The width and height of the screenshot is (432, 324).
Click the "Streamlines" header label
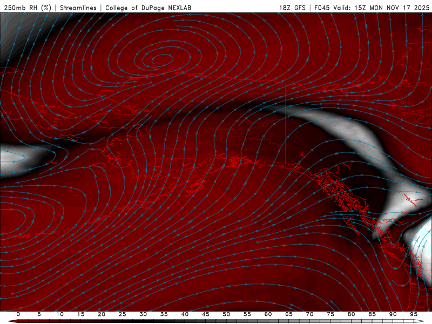[x=78, y=8]
